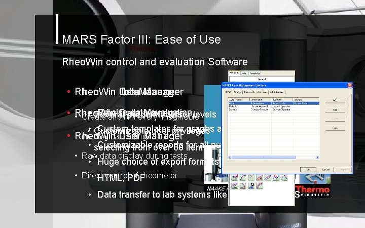This screenshot has height=228, width=365.
Task: Click the Add button
Action: click(335, 100)
